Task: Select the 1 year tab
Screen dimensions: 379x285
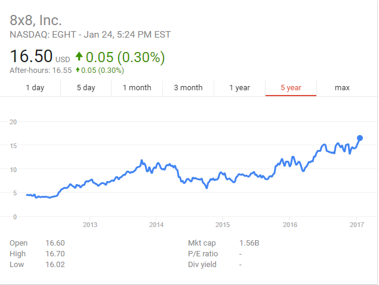Action: tap(239, 88)
